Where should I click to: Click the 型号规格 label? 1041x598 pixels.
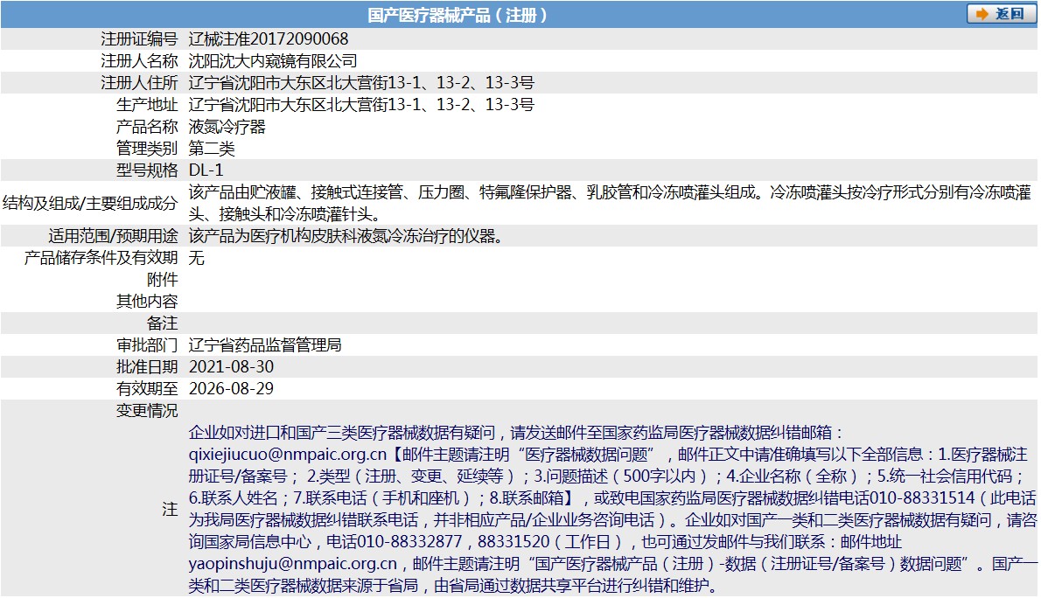tap(147, 170)
